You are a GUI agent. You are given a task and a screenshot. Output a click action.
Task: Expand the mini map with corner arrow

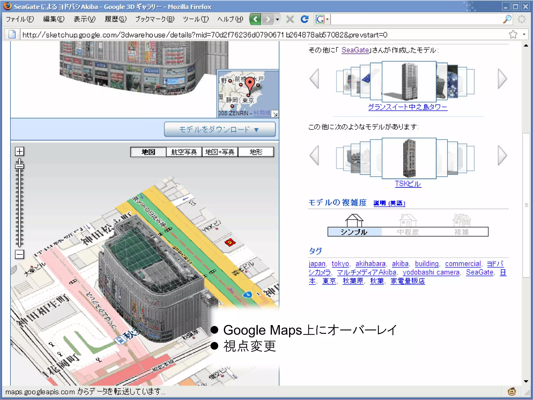tap(275, 114)
